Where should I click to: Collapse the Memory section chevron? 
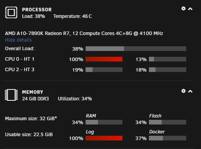point(190,91)
